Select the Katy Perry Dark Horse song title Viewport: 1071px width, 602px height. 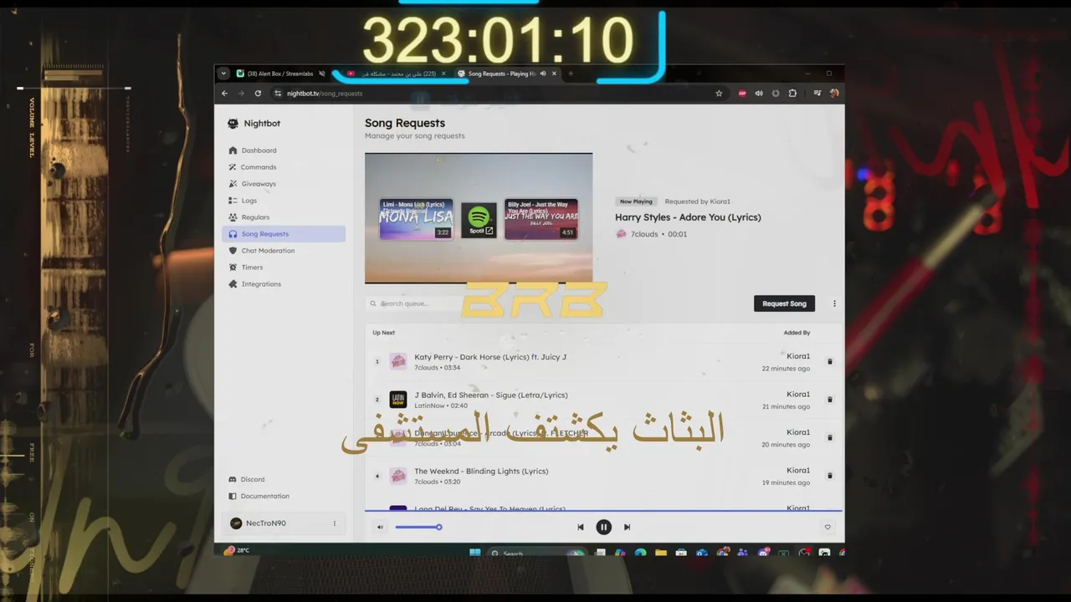tap(490, 357)
